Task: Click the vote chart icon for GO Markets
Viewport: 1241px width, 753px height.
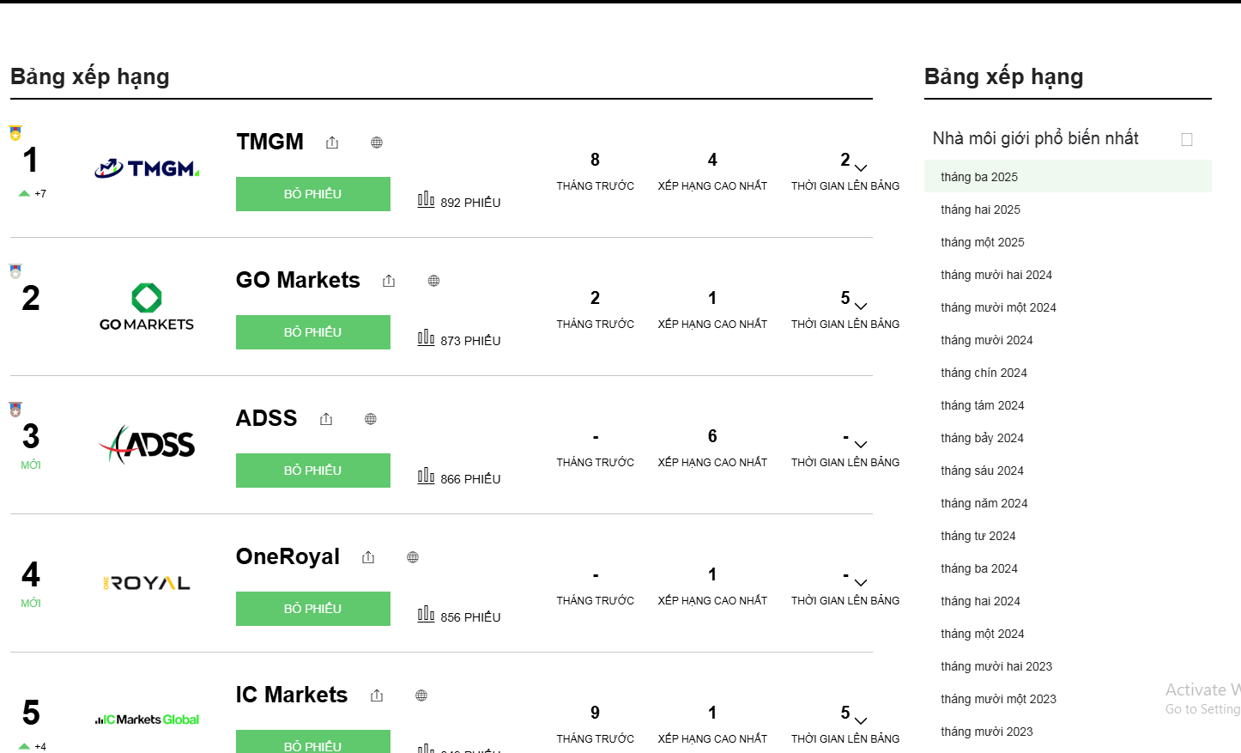Action: 426,337
